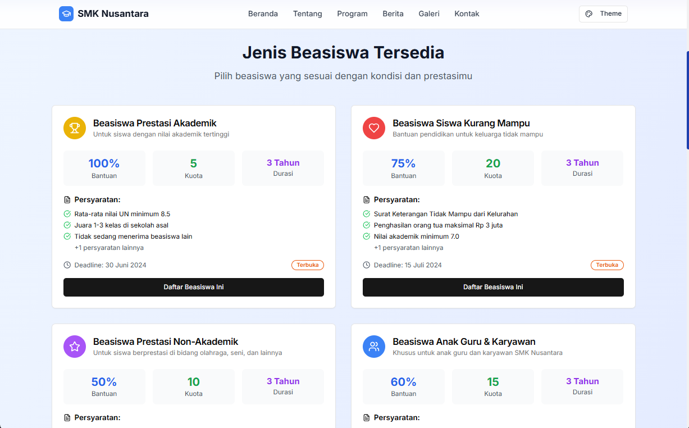Expand +1 persyaratan lainnya under Prestasi Akademik
The height and width of the screenshot is (428, 689).
coord(109,248)
